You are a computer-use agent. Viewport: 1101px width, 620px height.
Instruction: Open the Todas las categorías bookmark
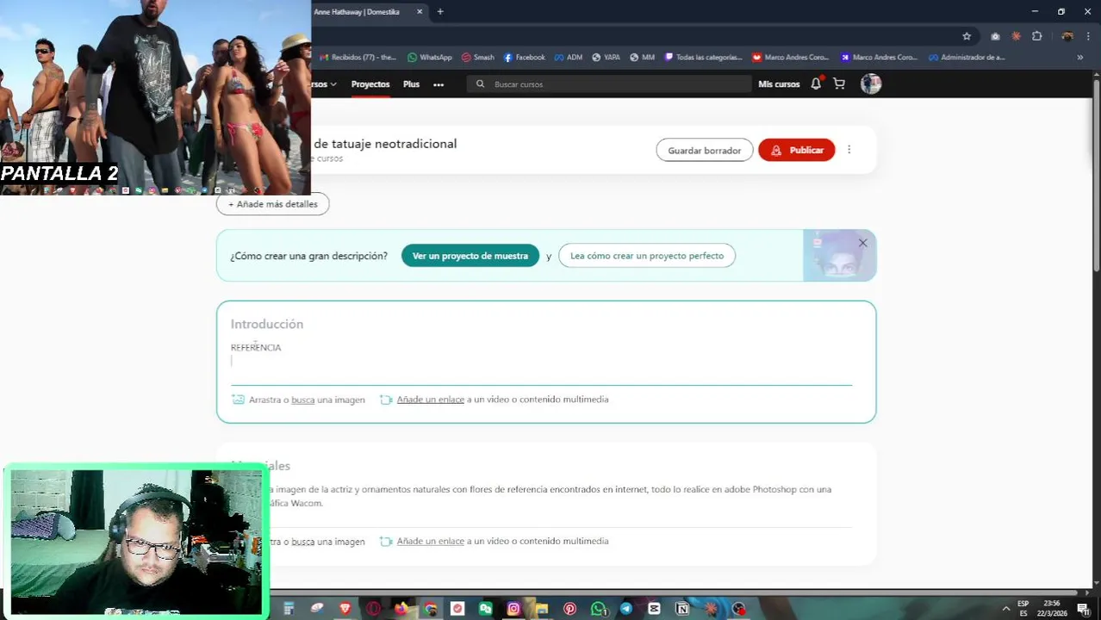point(703,58)
